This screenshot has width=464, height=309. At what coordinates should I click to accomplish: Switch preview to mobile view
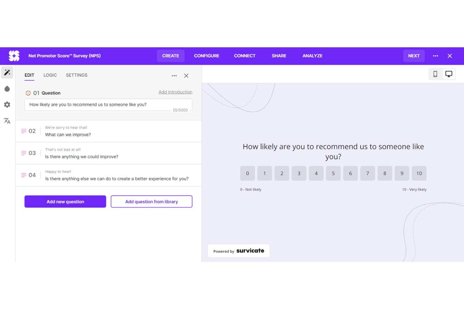pyautogui.click(x=435, y=74)
